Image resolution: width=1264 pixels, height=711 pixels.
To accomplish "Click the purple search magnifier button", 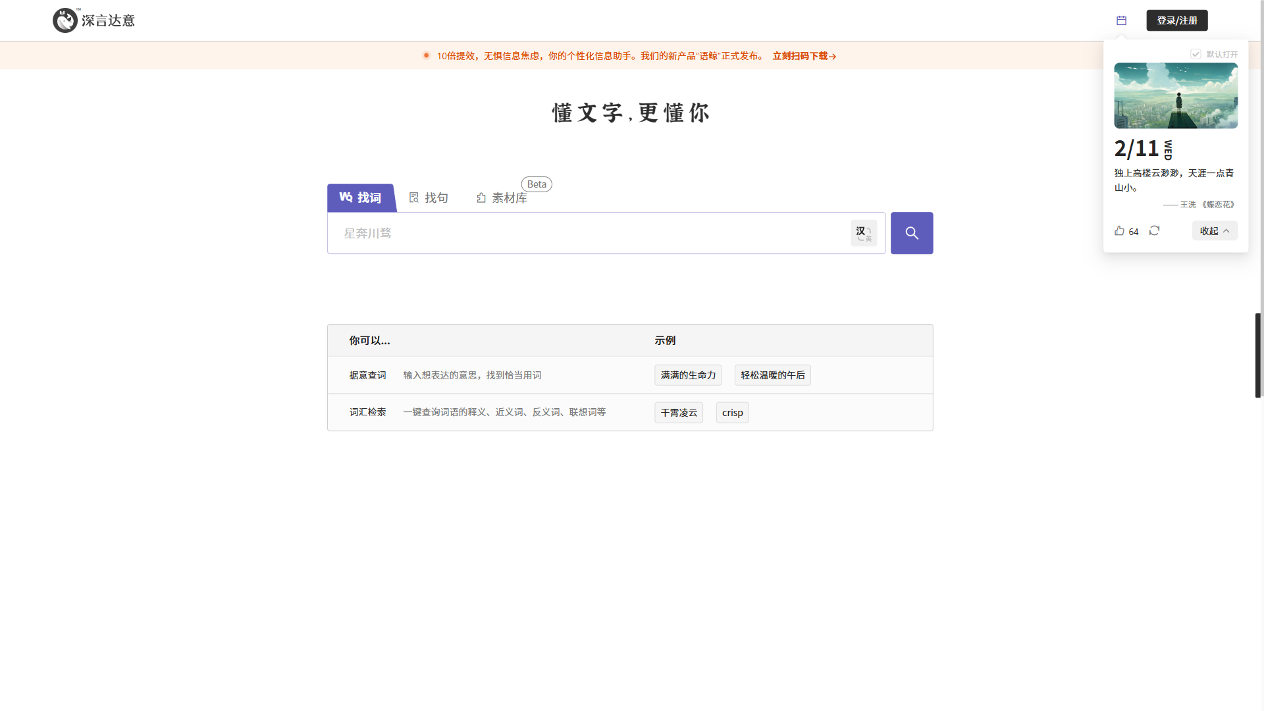I will [x=911, y=233].
